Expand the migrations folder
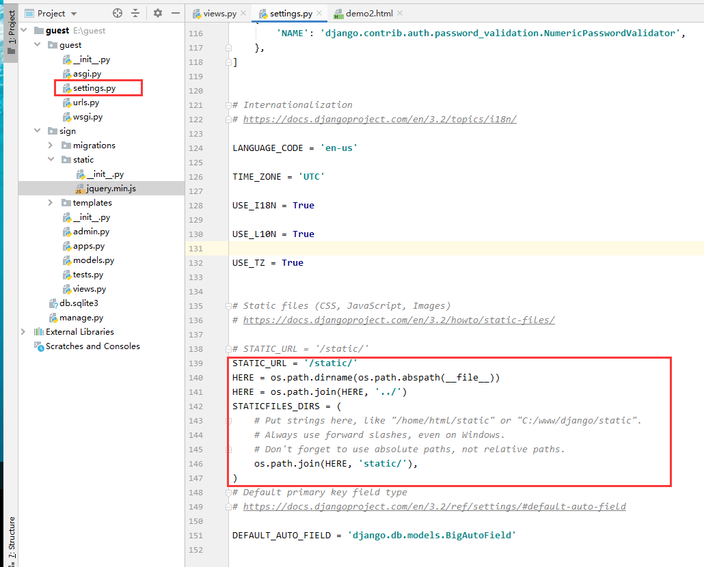The image size is (704, 567). click(50, 145)
